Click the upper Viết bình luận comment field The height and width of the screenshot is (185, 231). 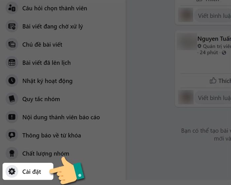point(213,16)
